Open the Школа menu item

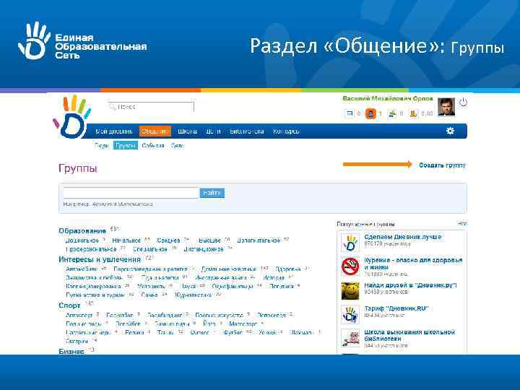point(187,131)
